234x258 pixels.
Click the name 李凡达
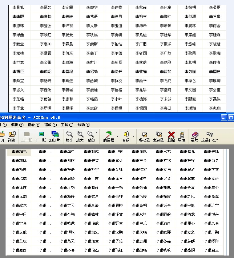click(141, 35)
